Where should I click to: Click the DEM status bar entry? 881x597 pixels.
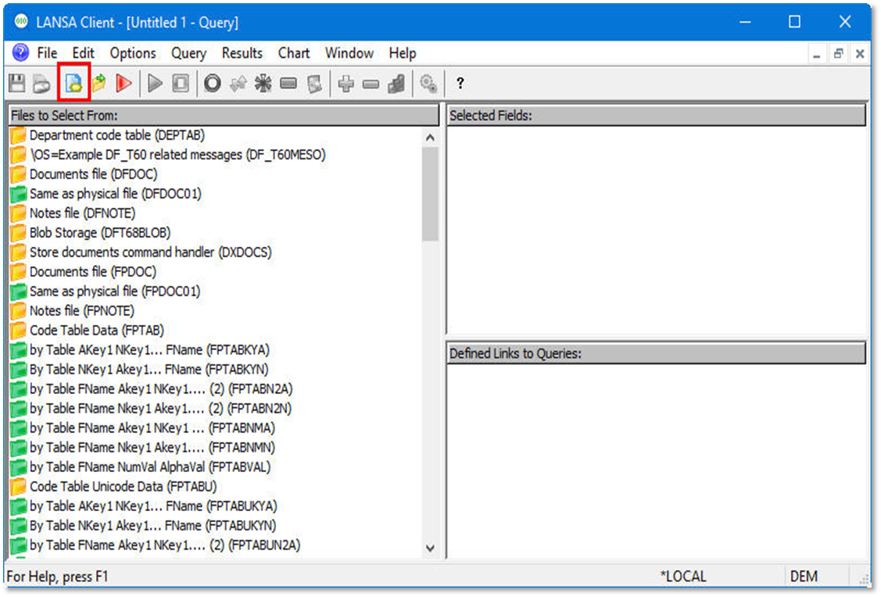[x=804, y=577]
